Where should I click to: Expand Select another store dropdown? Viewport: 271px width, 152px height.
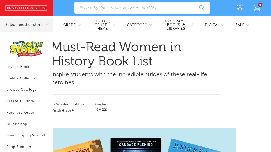point(26,25)
